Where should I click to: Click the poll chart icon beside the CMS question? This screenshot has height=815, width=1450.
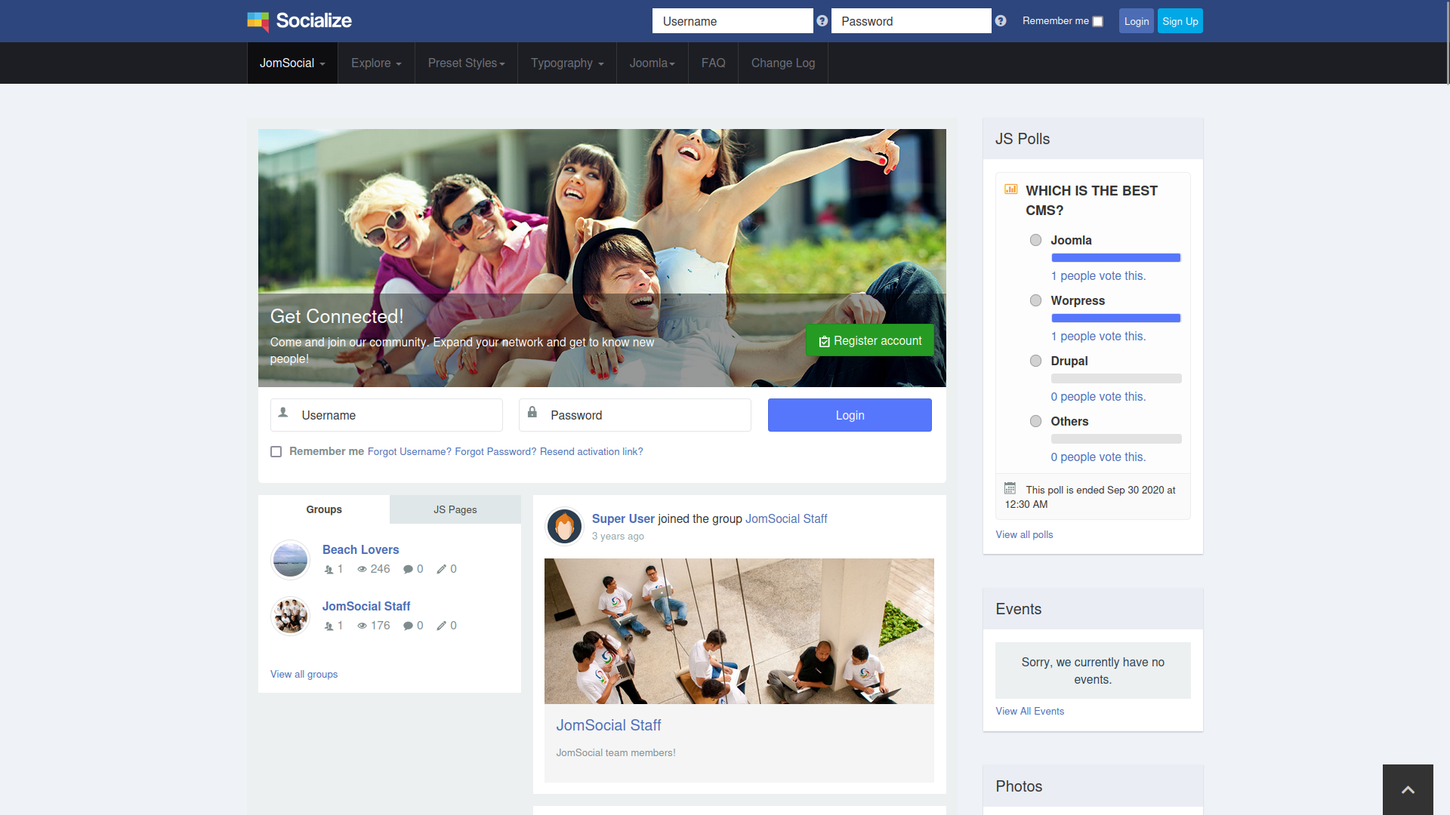[1010, 189]
